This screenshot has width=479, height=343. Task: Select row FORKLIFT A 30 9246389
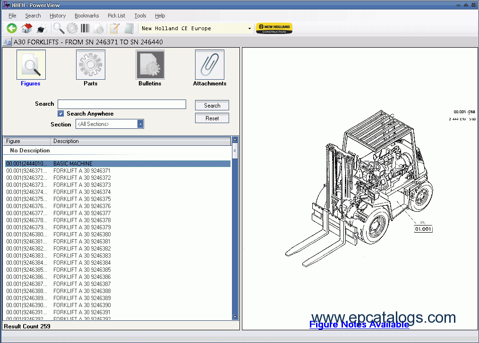(118, 298)
